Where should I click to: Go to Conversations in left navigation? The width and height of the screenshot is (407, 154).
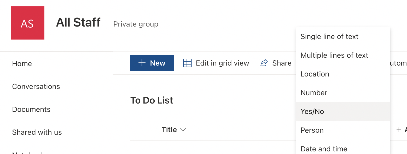pyautogui.click(x=36, y=86)
